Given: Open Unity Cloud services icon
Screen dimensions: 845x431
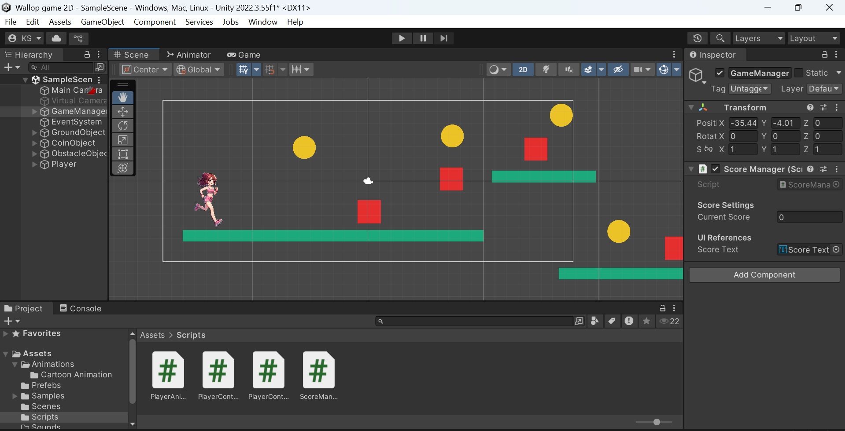Looking at the screenshot, I should tap(56, 38).
